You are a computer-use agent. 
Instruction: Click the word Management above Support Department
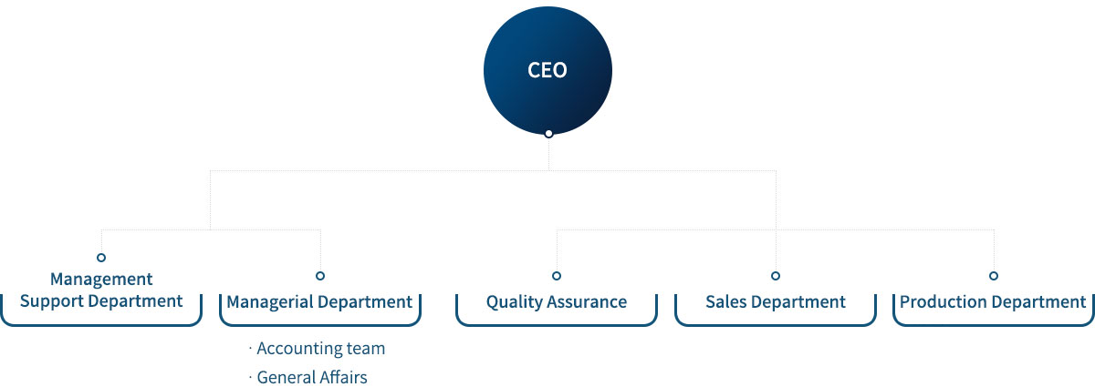pyautogui.click(x=101, y=280)
